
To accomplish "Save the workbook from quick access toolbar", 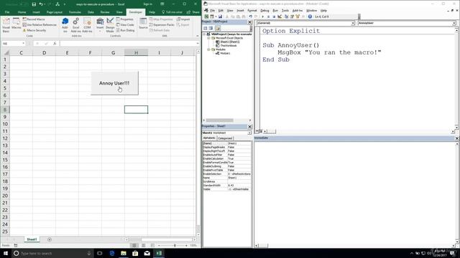I will pos(34,4).
